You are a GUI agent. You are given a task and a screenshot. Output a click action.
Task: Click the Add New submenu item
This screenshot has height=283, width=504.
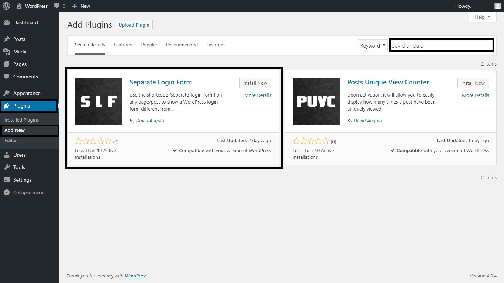(15, 130)
